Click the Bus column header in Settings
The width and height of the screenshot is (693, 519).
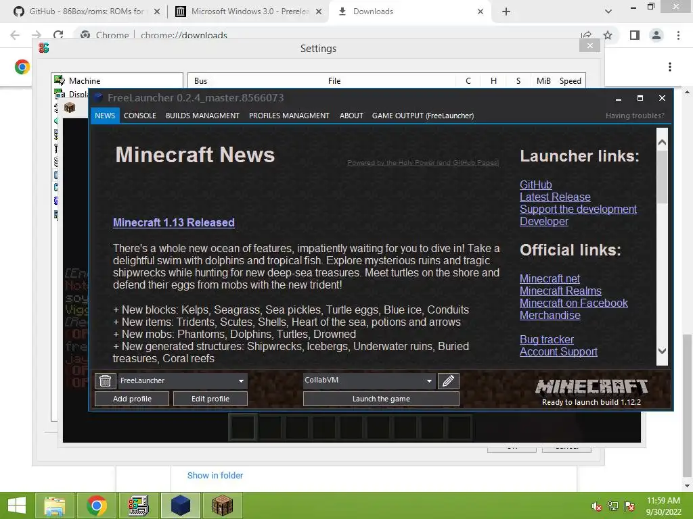coord(200,81)
